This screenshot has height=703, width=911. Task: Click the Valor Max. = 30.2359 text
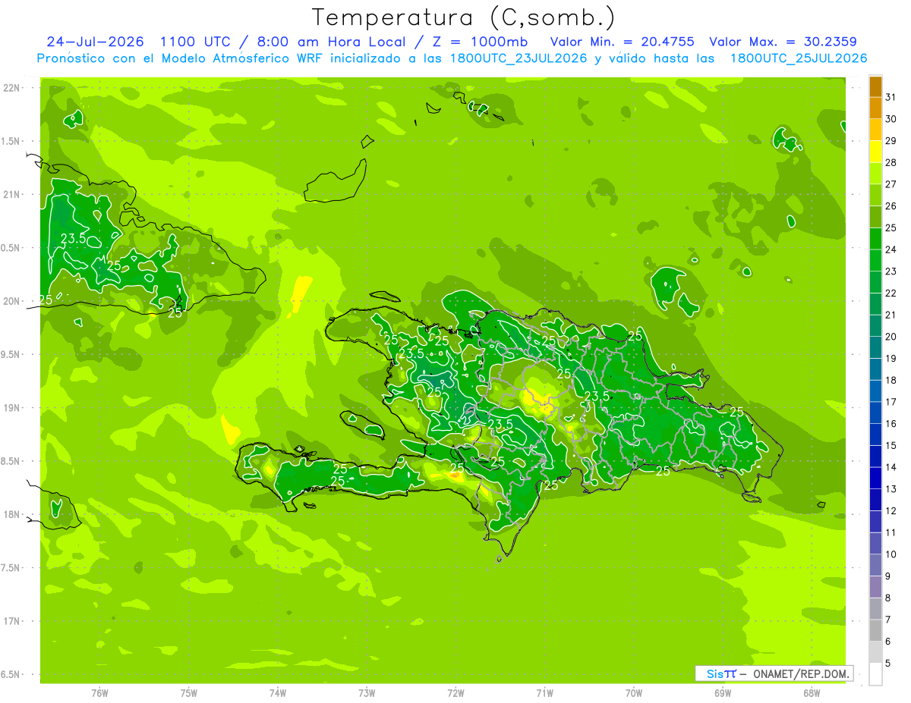pyautogui.click(x=783, y=42)
